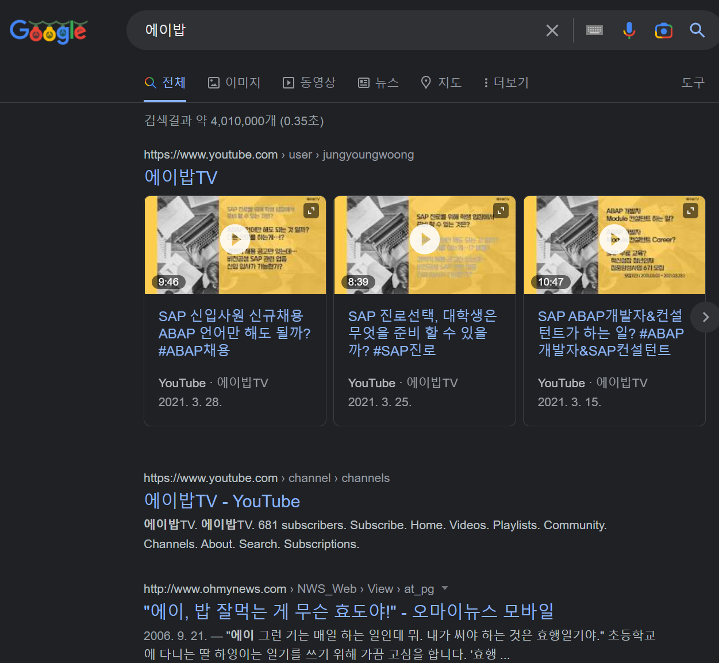Click the youtube.com › channel › channels URL
Viewport: 719px width, 663px height.
267,478
